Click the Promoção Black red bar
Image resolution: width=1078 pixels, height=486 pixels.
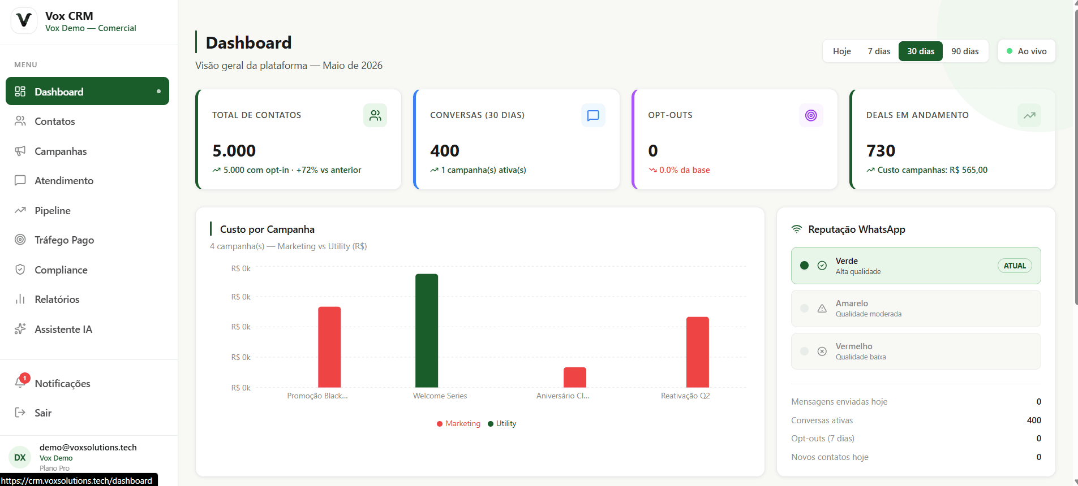(329, 347)
